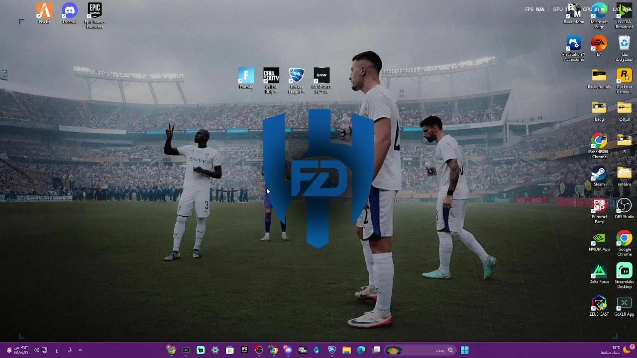This screenshot has height=358, width=637.
Task: Select the EA SPORTS FC 26 desktop icon
Action: pos(321,81)
